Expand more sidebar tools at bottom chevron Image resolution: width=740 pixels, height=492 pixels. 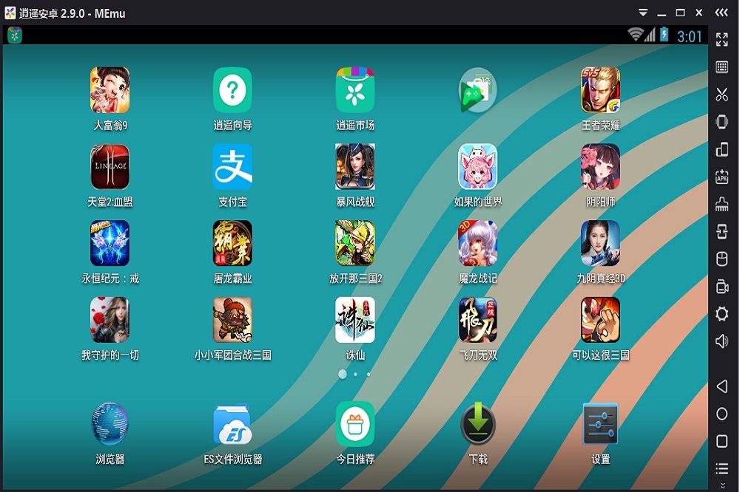pos(722,485)
